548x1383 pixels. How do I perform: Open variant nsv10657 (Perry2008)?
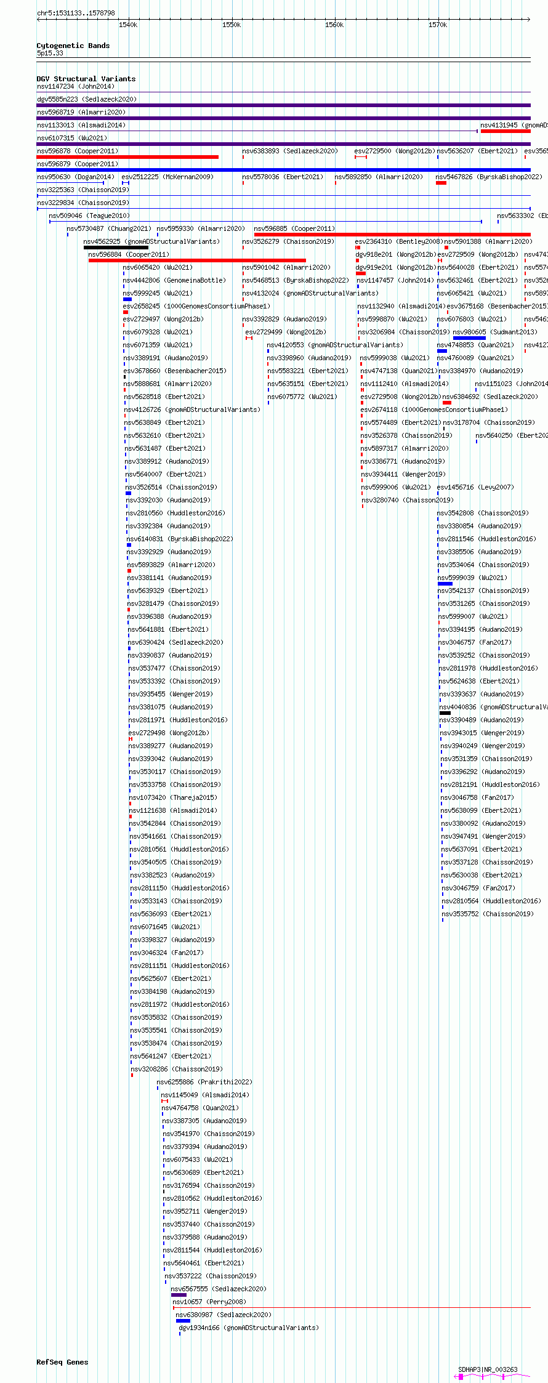pos(209,1302)
